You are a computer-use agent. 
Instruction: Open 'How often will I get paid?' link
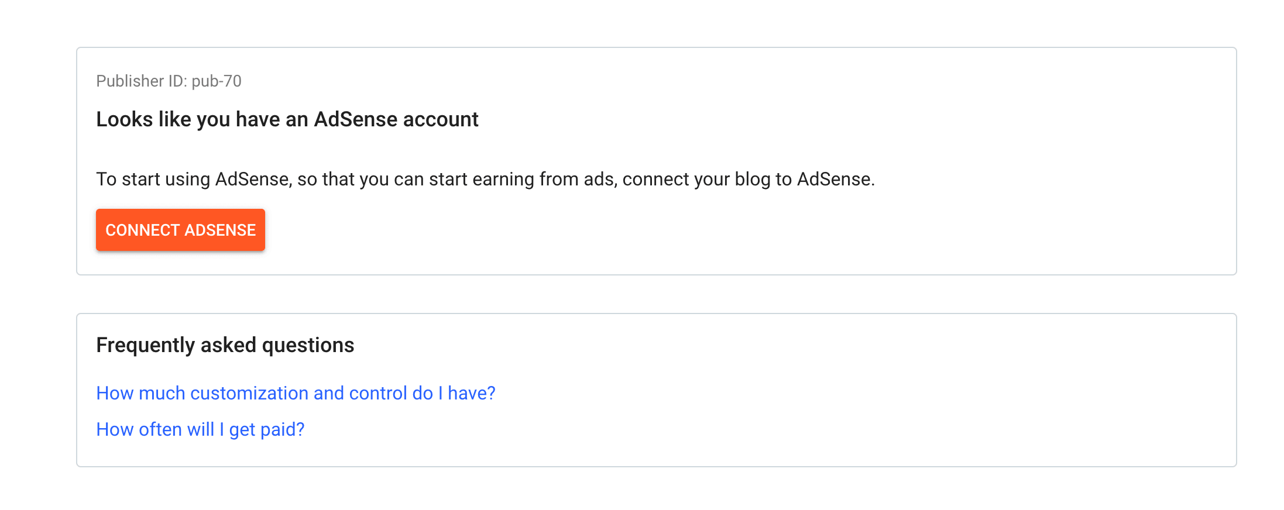point(200,429)
